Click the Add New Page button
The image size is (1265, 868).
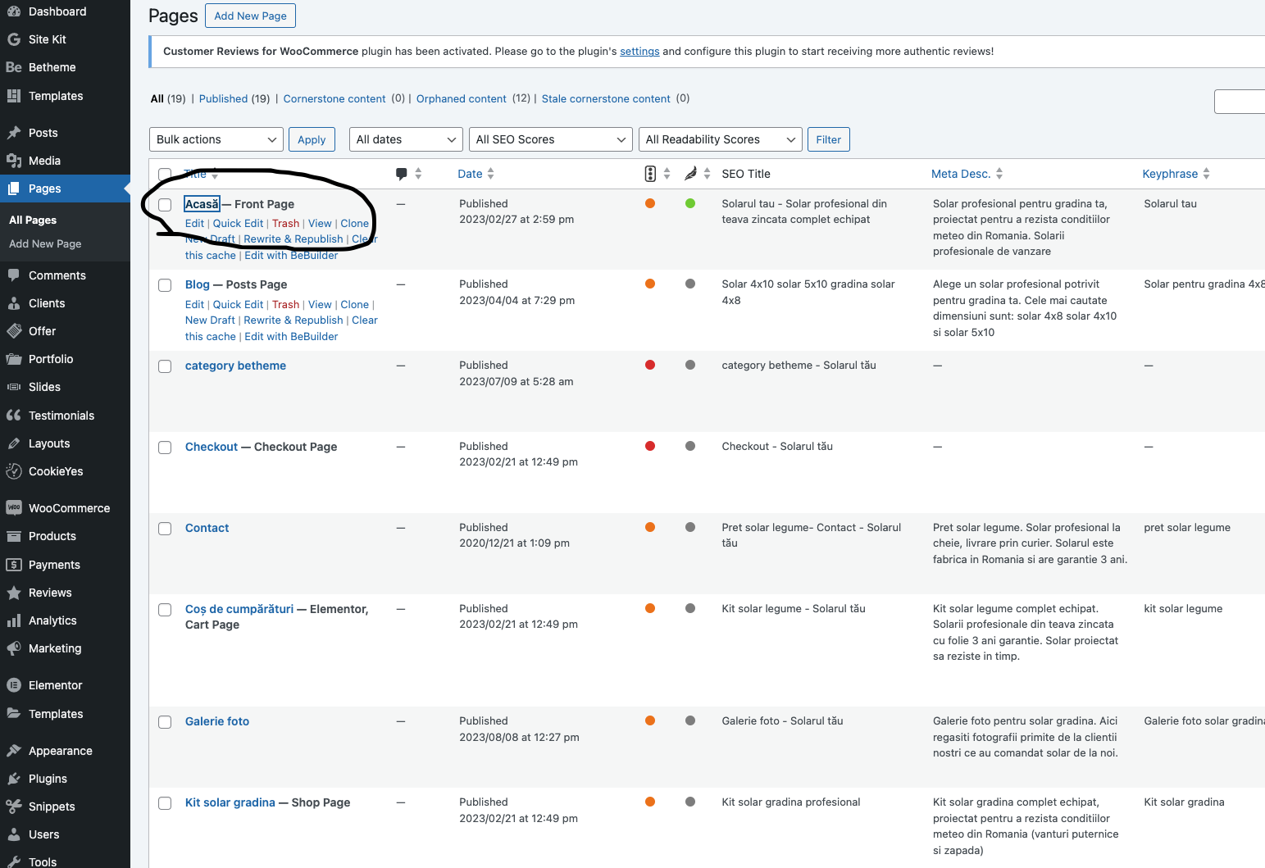250,16
